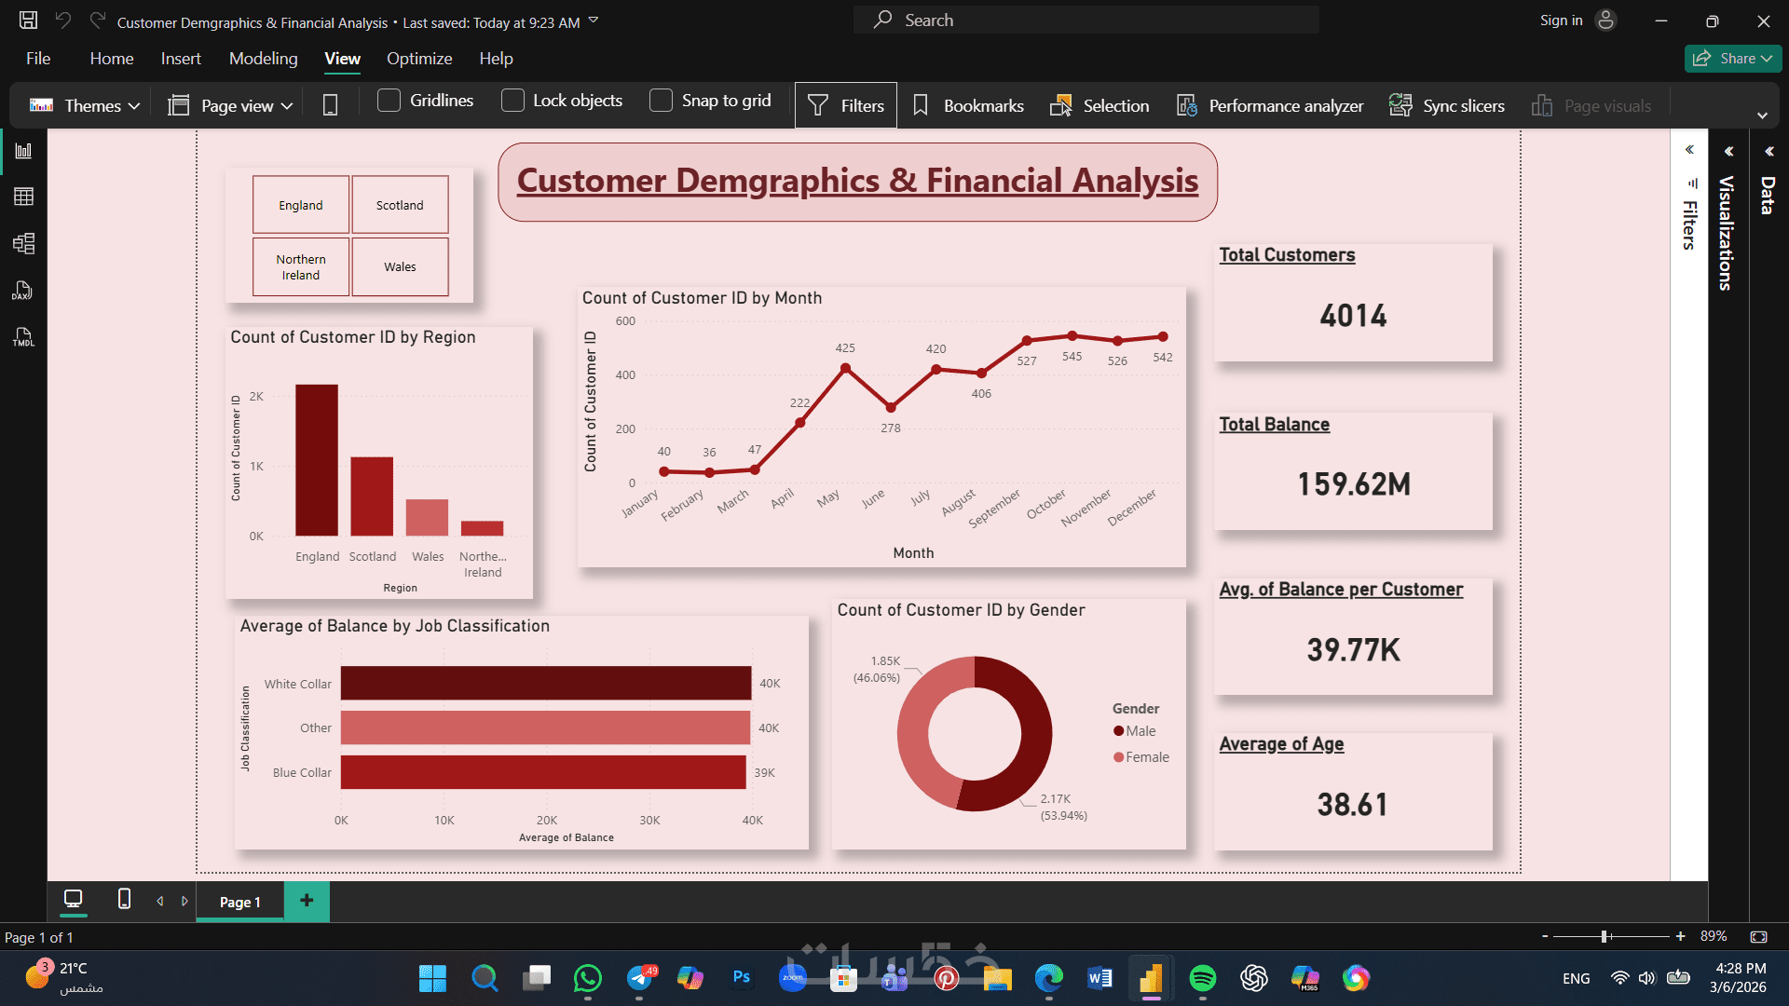Open Model view from the left sidebar
This screenshot has width=1789, height=1006.
coord(23,244)
